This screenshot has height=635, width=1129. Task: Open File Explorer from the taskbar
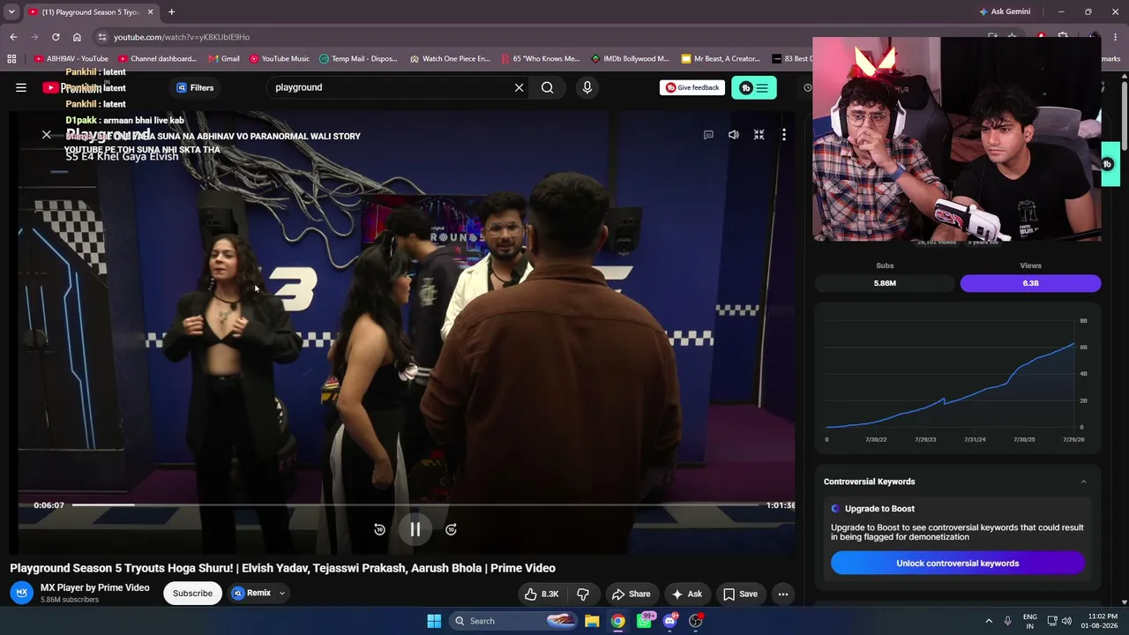pos(592,621)
